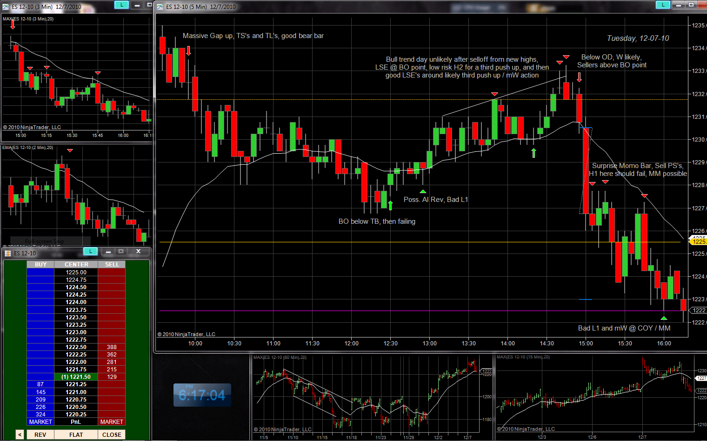707x441 pixels.
Task: Select green up arrow near the 14:30 pullback
Action: [534, 152]
